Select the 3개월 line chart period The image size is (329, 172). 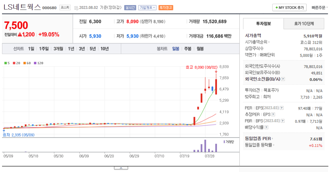(x=58, y=49)
